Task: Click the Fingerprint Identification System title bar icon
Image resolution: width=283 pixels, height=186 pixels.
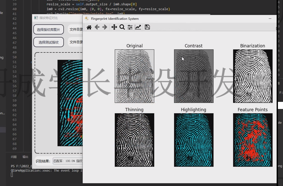Action: (x=87, y=18)
